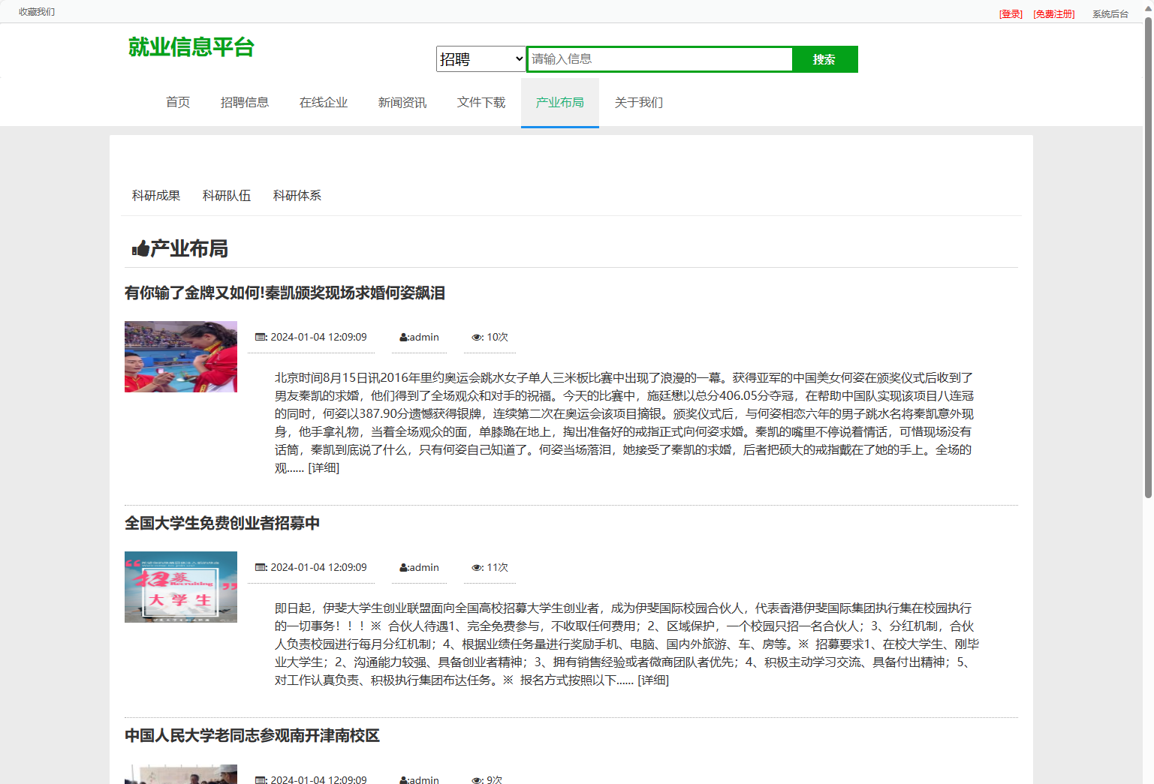Click inside the 请输入信息 search field
This screenshot has width=1154, height=784.
pyautogui.click(x=659, y=59)
